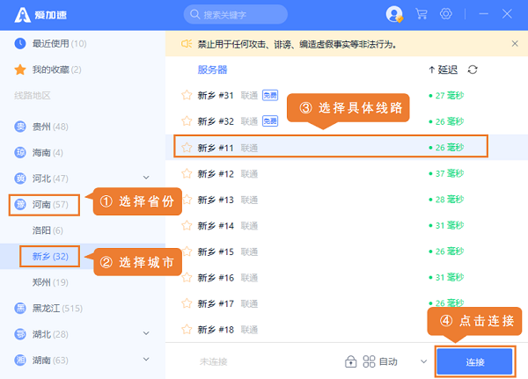Open the 自动 mode dropdown arrow

(x=423, y=361)
